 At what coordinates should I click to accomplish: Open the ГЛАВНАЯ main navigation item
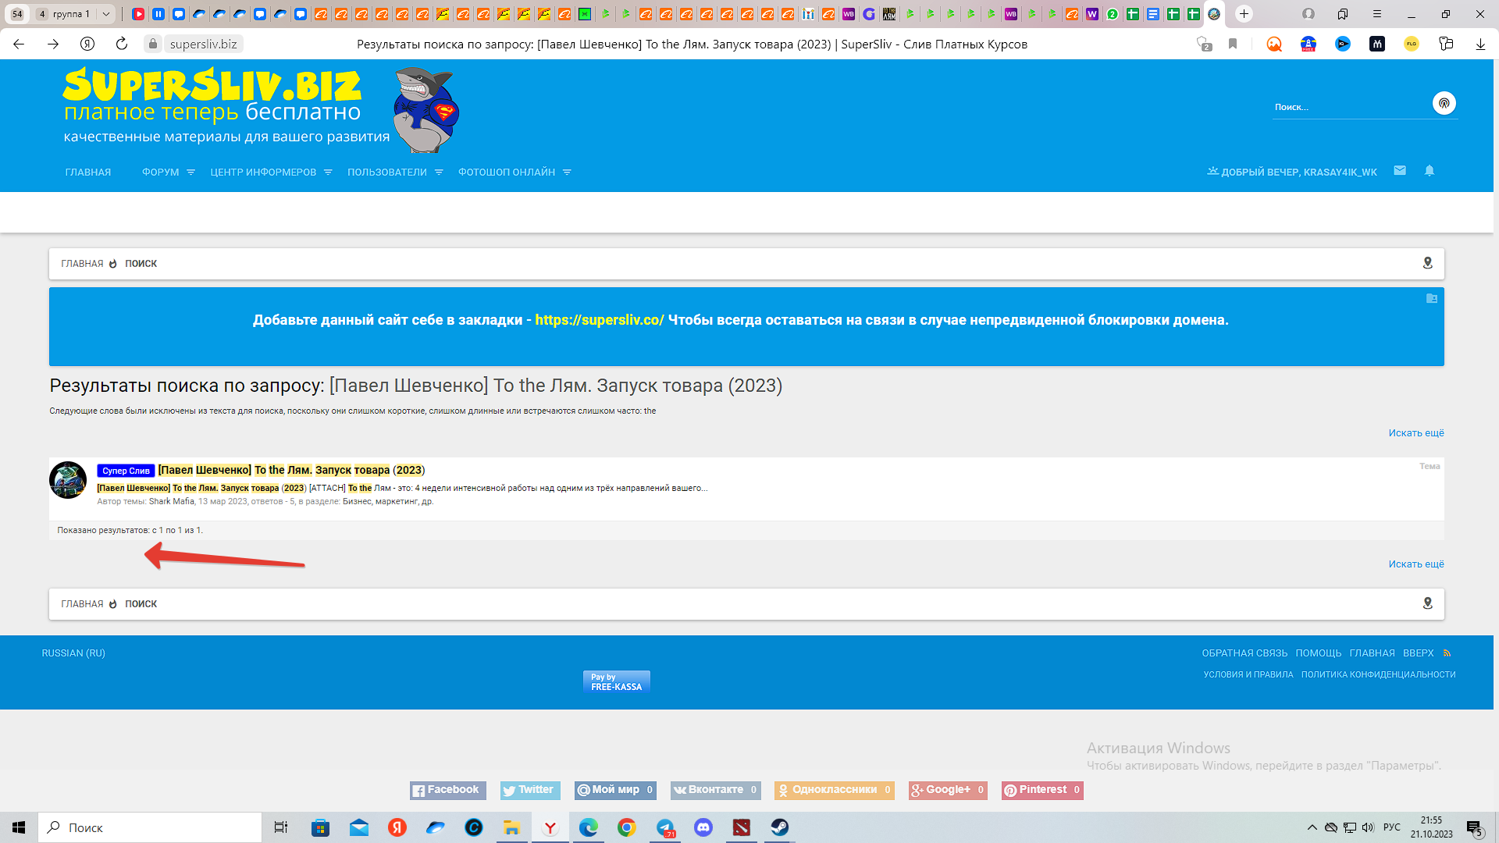(88, 173)
